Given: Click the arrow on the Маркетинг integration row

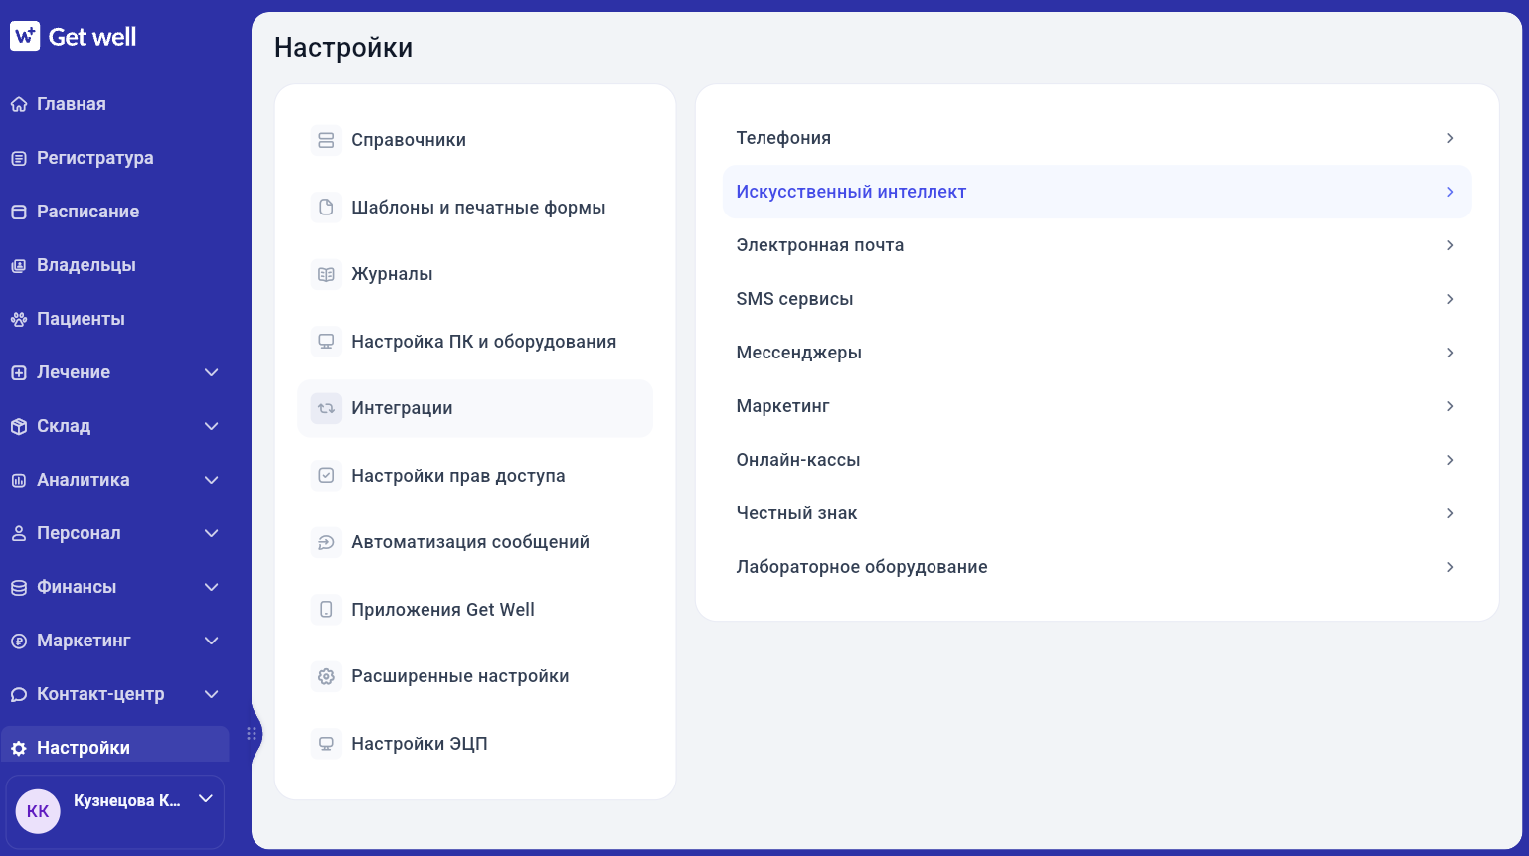Looking at the screenshot, I should pyautogui.click(x=1450, y=406).
